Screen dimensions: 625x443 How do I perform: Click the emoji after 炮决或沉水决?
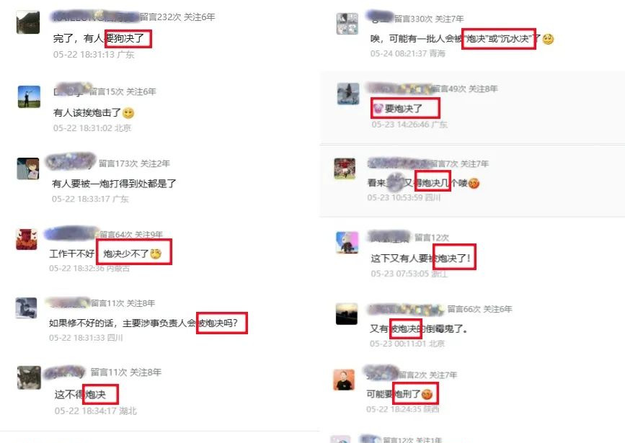548,39
